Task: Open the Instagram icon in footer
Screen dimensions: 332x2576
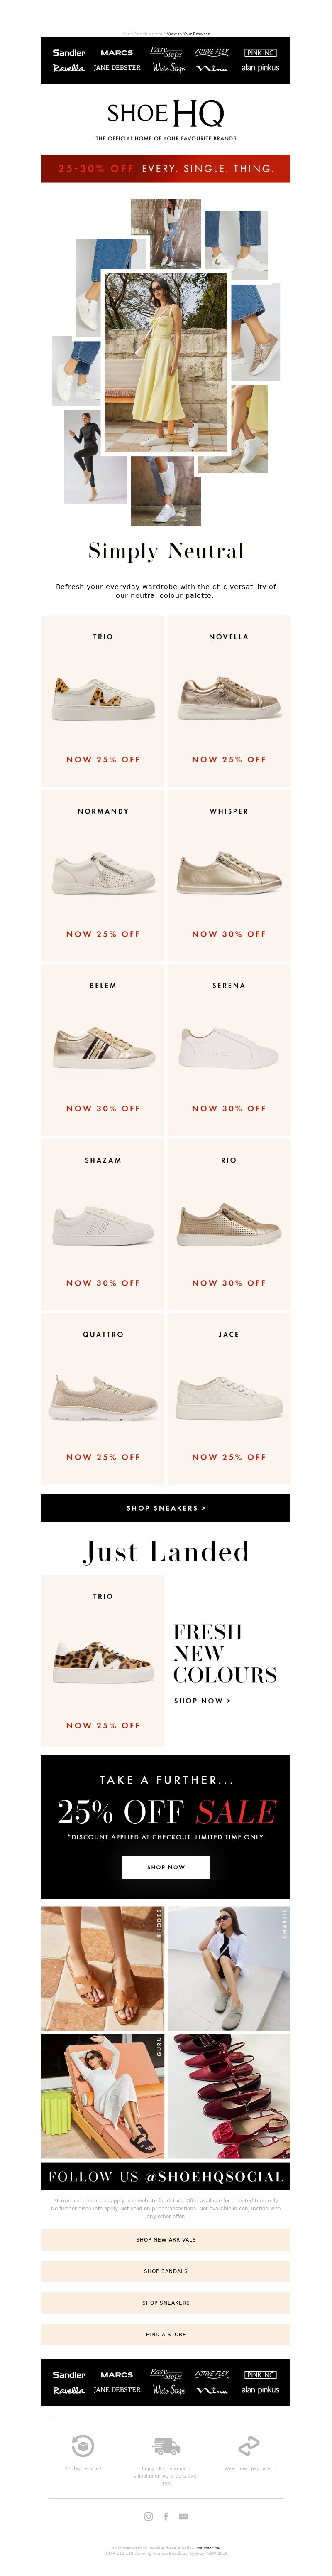Action: point(149,2516)
